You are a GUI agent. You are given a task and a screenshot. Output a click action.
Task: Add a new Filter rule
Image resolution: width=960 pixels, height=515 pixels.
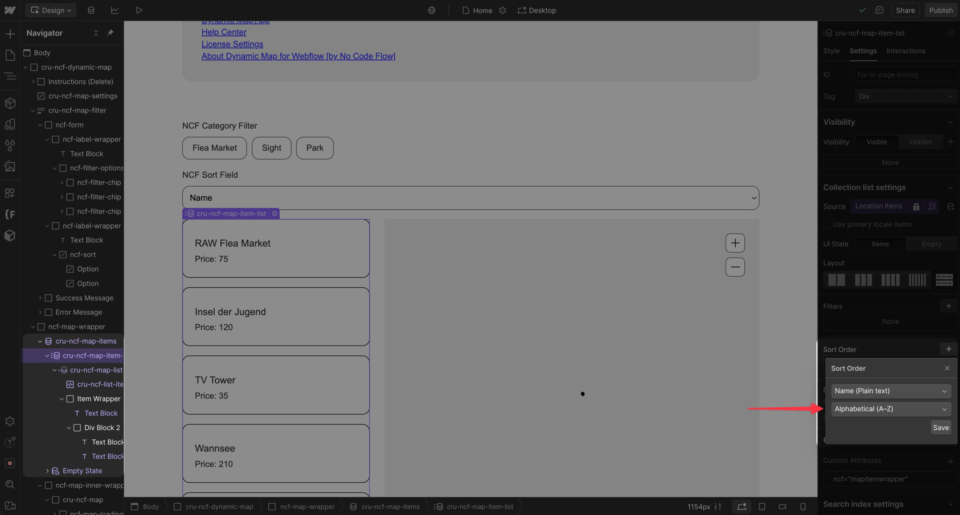coord(948,305)
